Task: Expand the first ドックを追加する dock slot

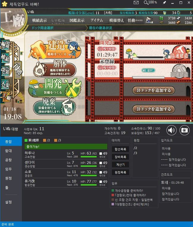Action: [x=154, y=90]
